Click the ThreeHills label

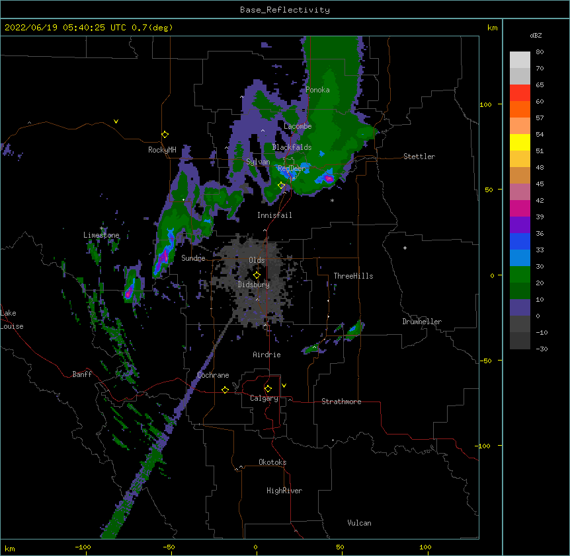click(x=353, y=276)
